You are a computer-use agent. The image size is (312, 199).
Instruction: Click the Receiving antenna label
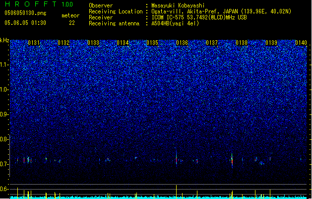point(114,23)
